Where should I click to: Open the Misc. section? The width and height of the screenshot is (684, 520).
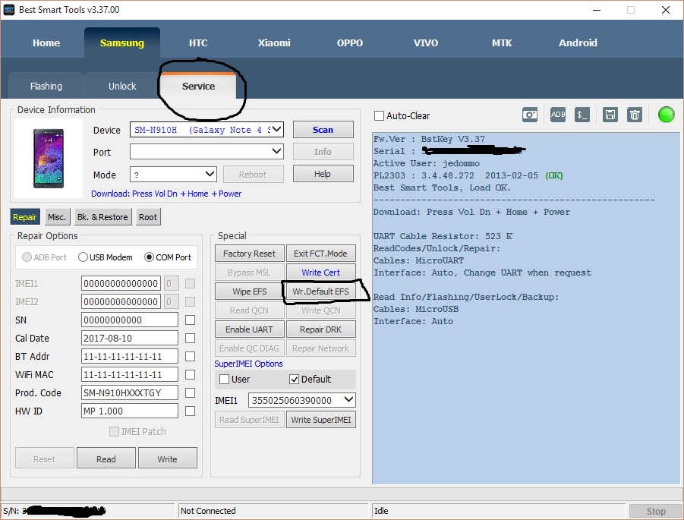(x=57, y=217)
